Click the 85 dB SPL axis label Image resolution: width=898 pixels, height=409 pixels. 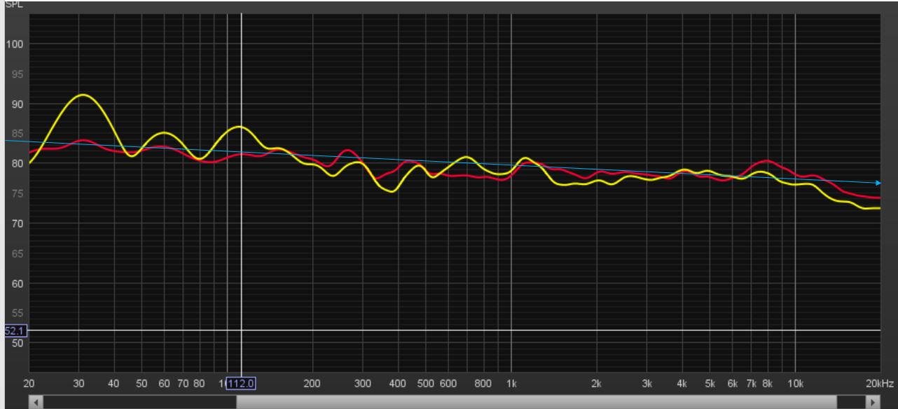17,134
